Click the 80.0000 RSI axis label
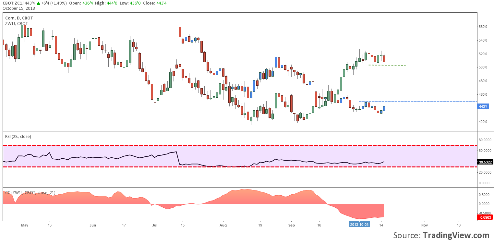Viewport: 494px width, 244px height. (x=485, y=140)
